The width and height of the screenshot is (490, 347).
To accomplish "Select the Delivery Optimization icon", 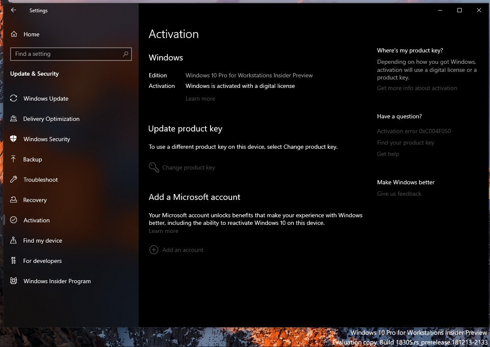I will [x=14, y=119].
